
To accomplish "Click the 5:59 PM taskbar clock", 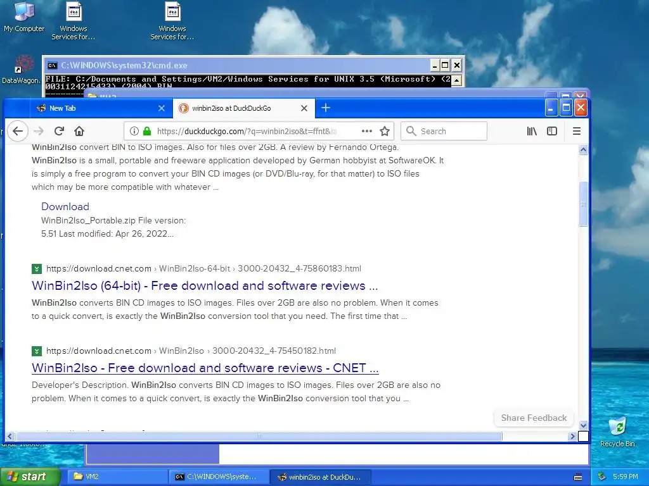I will click(626, 477).
